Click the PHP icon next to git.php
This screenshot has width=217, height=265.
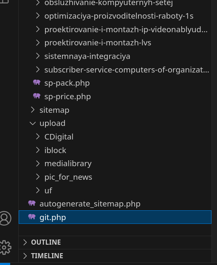tap(32, 217)
